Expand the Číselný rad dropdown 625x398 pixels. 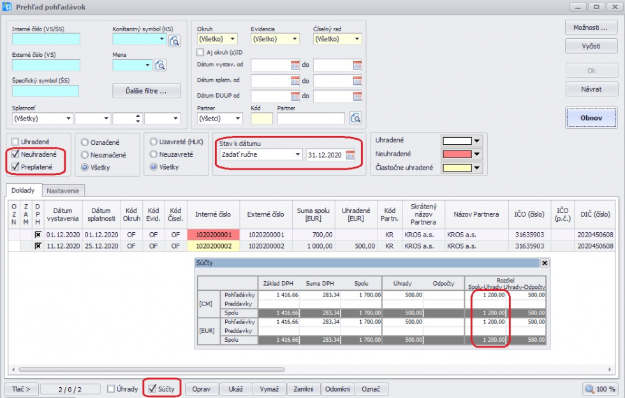coord(357,39)
